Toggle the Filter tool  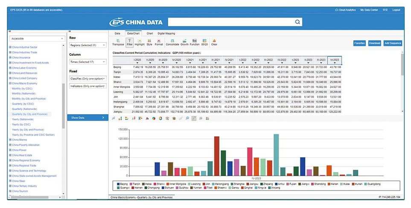pyautogui.click(x=129, y=42)
